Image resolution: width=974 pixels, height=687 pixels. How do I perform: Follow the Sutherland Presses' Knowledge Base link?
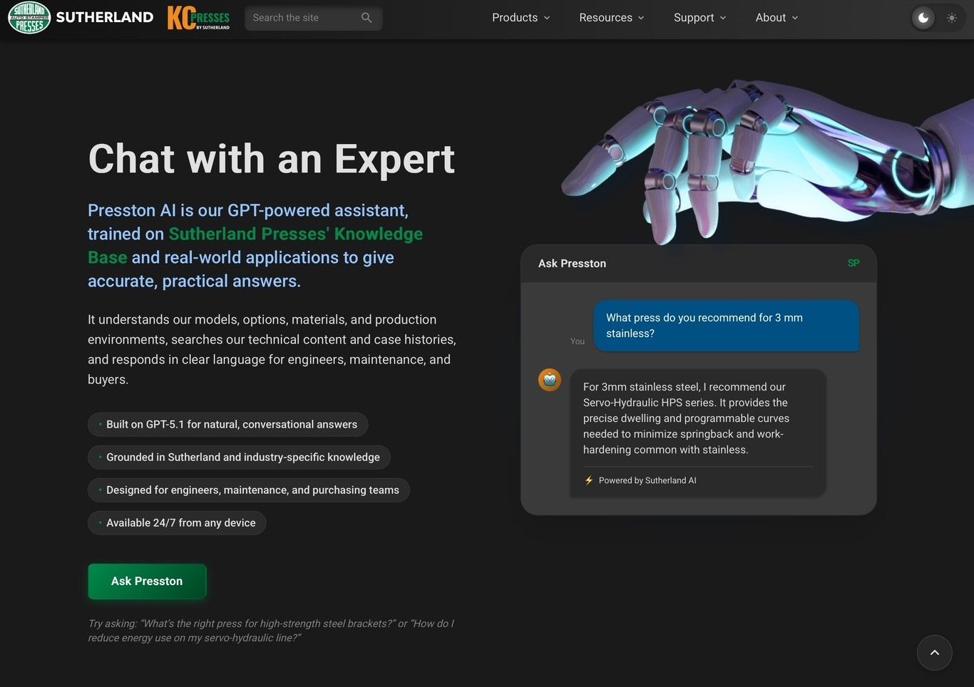255,245
